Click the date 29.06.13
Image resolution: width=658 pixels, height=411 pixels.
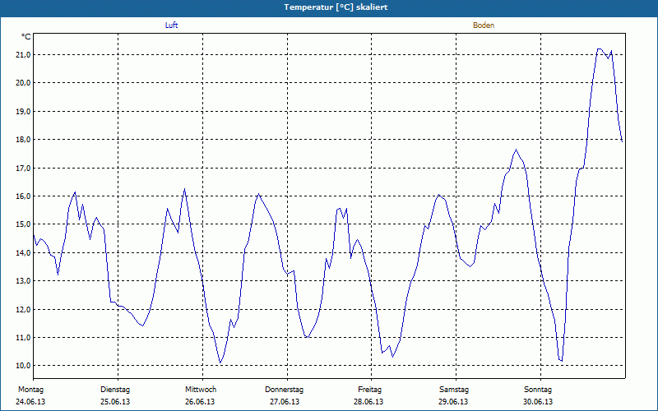click(454, 402)
